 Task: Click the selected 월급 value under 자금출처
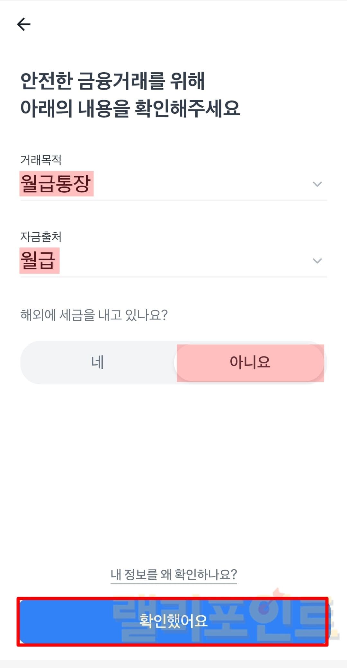coord(39,260)
